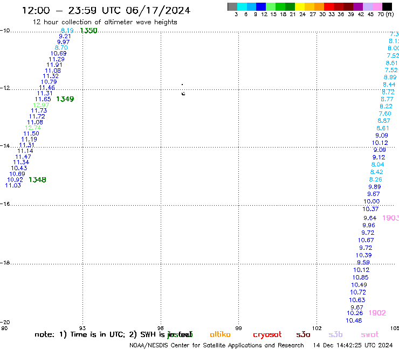Click the 8.99 reading on right track
Screen dimensions: 399x350
(390, 78)
